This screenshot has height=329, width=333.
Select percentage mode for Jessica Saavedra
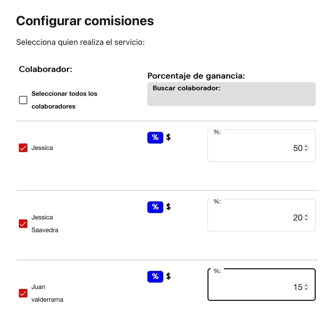click(x=155, y=207)
